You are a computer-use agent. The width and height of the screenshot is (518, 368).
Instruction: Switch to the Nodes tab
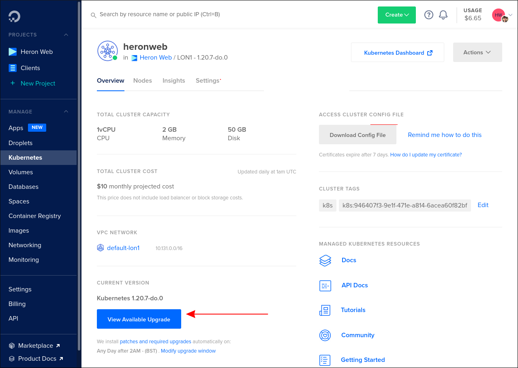point(143,81)
